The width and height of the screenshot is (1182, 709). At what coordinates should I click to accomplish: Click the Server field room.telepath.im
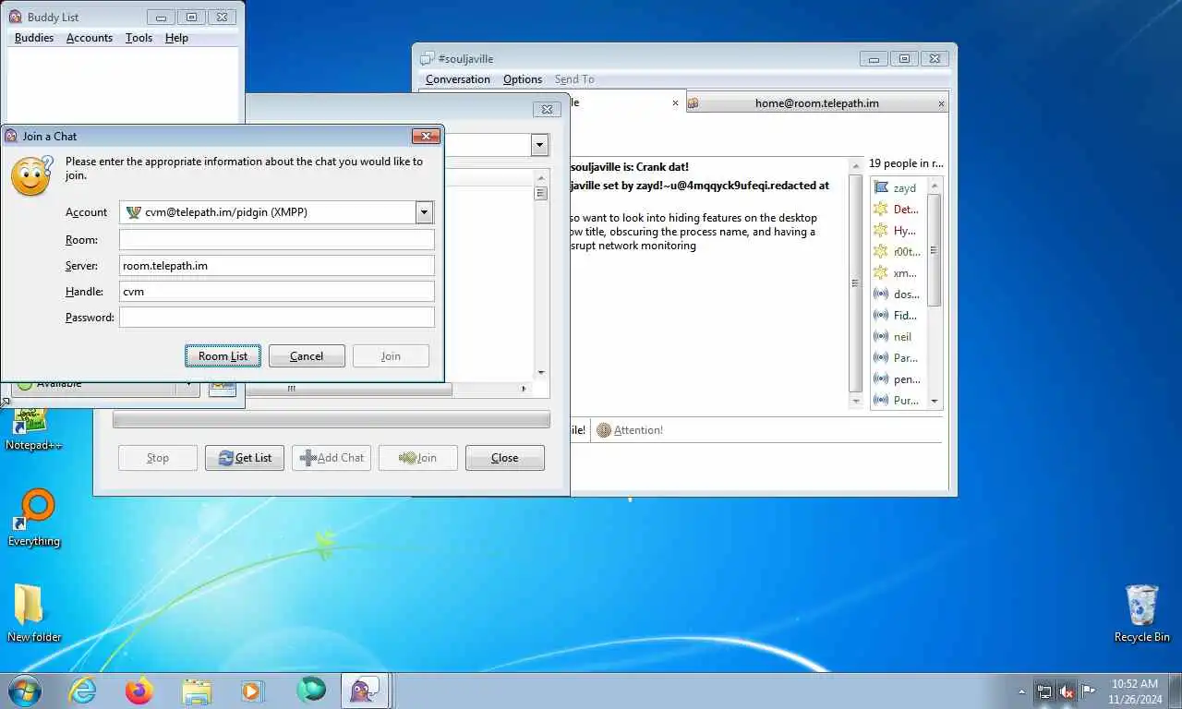coord(277,266)
